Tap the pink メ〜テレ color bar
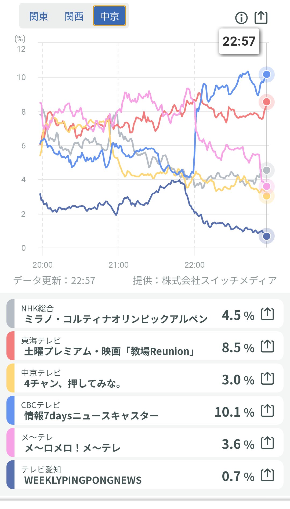Screen dimensions: 290x509 10,442
